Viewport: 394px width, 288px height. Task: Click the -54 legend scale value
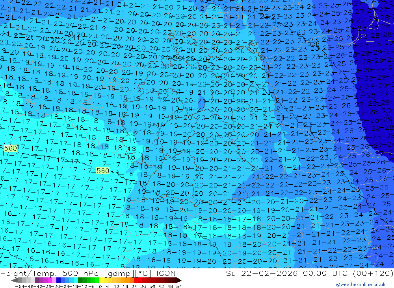point(20,286)
